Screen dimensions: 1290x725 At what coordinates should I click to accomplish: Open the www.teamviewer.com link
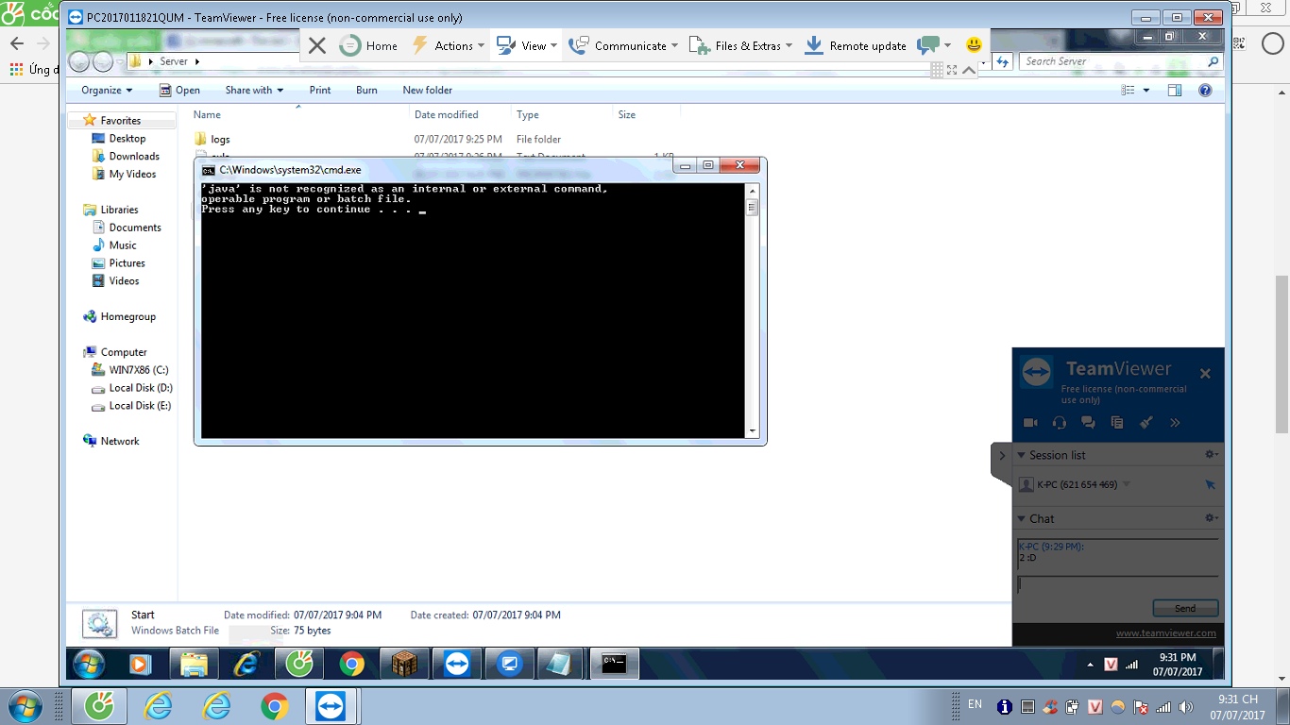[x=1166, y=633]
